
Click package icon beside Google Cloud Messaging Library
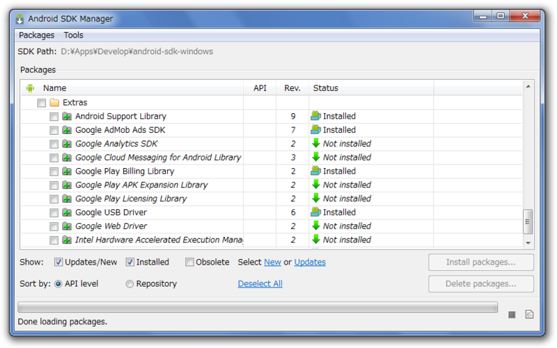click(x=67, y=158)
